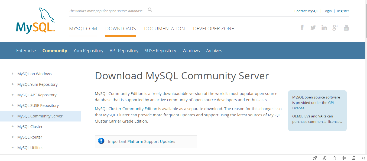Open MySQL's LinkedIn page icon
Screen dimensions: 367x161
click(324, 27)
